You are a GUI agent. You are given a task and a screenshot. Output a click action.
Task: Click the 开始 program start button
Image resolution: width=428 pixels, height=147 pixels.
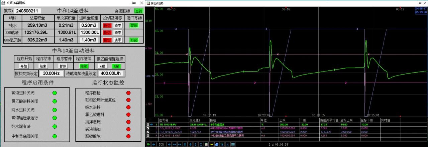23,66
